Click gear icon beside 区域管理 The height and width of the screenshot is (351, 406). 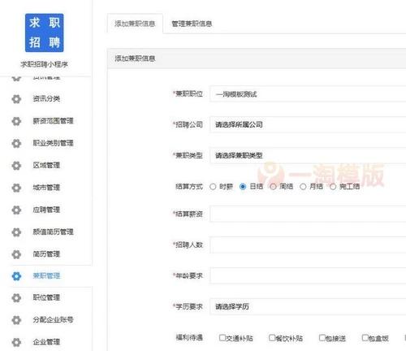click(16, 166)
